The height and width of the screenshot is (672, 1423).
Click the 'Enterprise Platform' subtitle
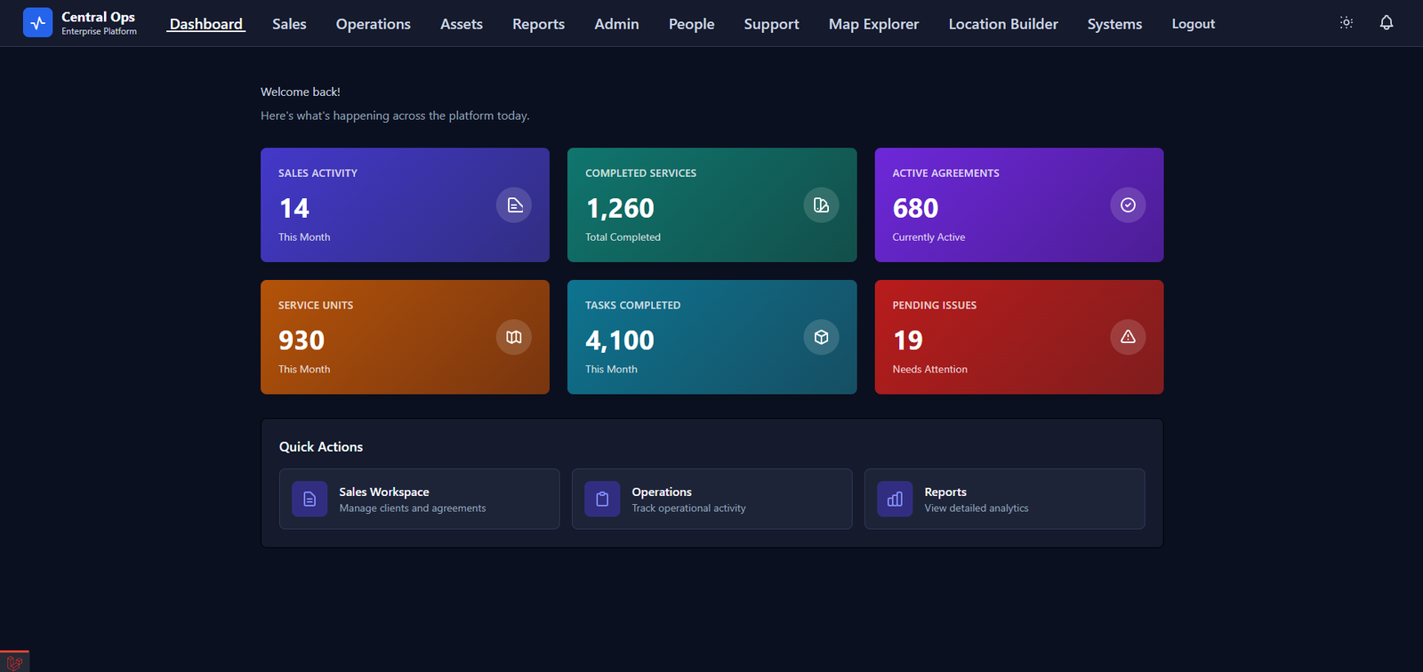coord(100,32)
